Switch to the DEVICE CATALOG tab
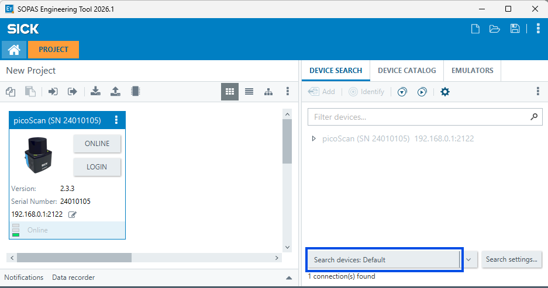 (407, 71)
